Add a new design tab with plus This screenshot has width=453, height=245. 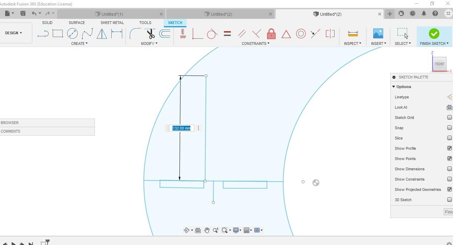pos(389,14)
